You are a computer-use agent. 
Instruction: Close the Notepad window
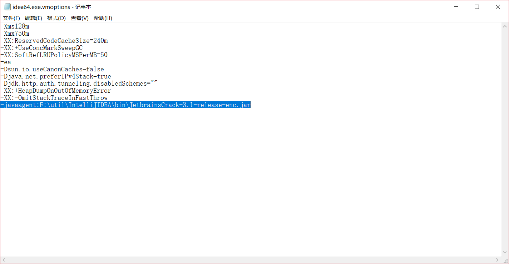[x=498, y=7]
